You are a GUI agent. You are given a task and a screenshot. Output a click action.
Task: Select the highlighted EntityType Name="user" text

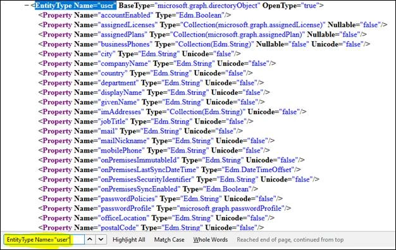click(x=75, y=6)
